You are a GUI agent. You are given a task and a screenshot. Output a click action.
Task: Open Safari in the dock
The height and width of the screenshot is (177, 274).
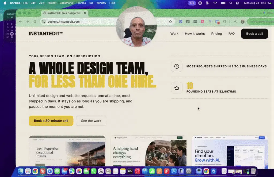[50, 171]
